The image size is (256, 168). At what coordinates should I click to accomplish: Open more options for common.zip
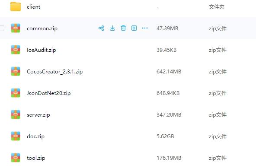pyautogui.click(x=145, y=28)
